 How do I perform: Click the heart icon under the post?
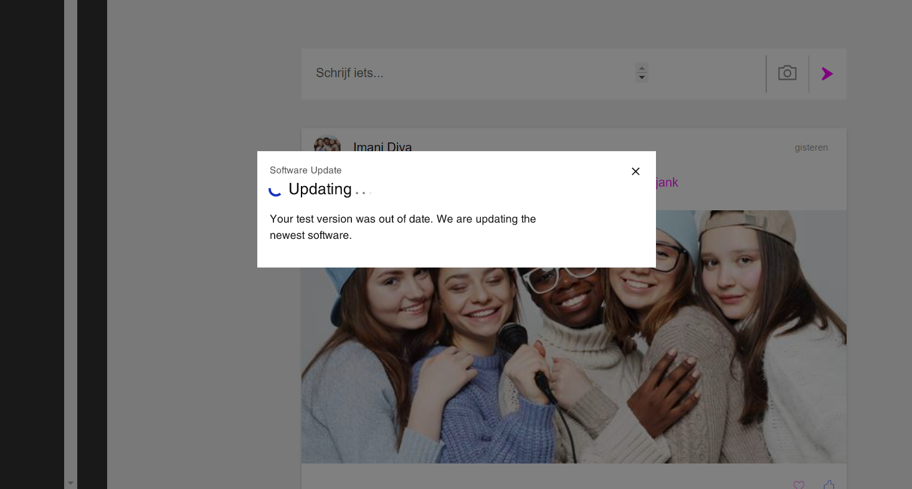click(x=799, y=484)
